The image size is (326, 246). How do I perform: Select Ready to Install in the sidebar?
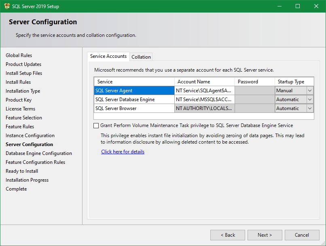point(21,171)
